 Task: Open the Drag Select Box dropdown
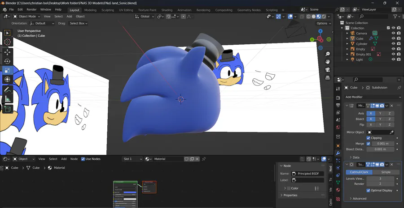[x=78, y=23]
